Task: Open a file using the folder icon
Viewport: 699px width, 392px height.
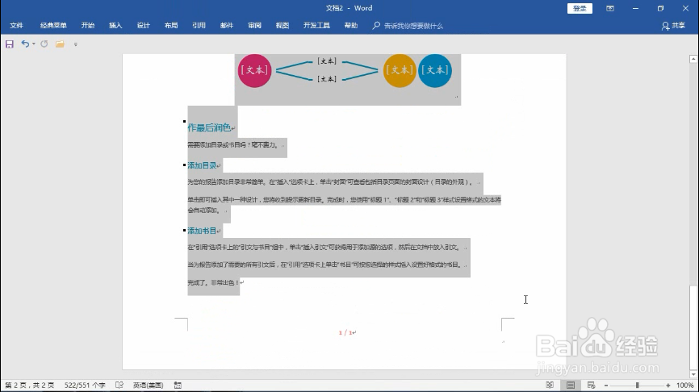Action: tap(60, 44)
